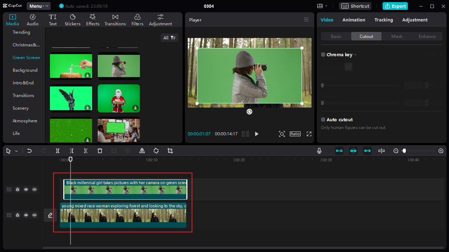Click the Split clip icon

click(x=58, y=151)
